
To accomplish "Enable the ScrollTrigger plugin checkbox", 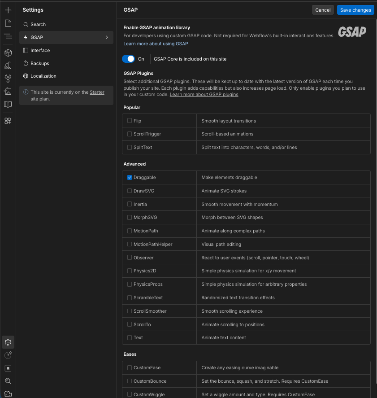I will [x=130, y=134].
